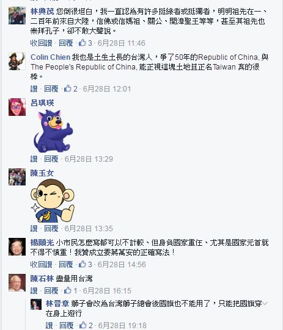This screenshot has width=283, height=330.
Task: Open the blue dog thumbs-up sticker
Action: (x=53, y=131)
